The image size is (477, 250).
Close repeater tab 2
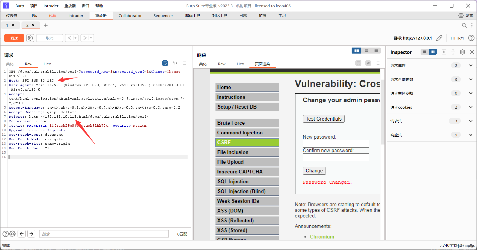pos(33,25)
